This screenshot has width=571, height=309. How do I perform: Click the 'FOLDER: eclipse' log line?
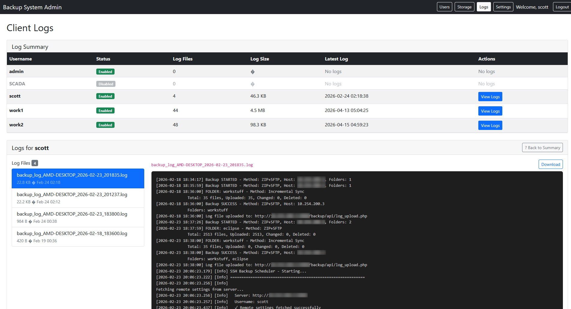click(x=219, y=228)
